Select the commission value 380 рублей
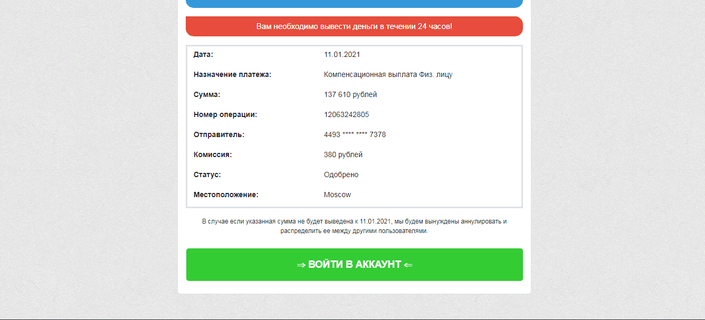705x320 pixels. 343,155
